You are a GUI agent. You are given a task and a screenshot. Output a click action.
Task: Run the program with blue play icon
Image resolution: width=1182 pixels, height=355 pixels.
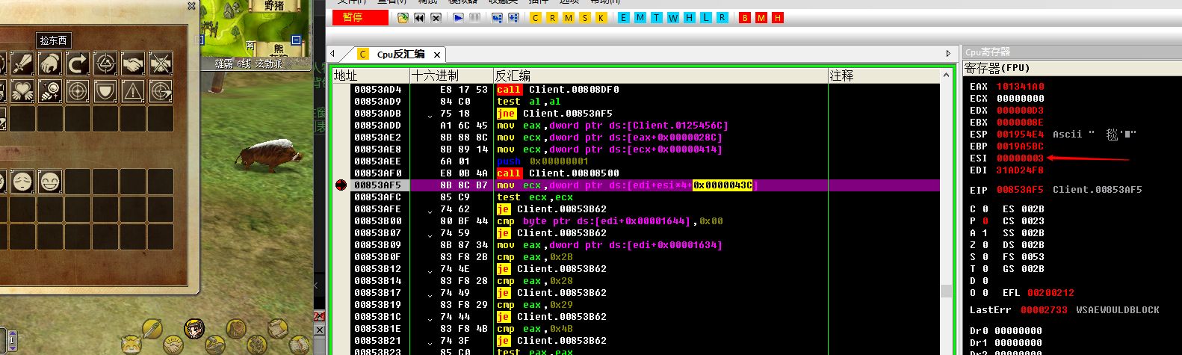[x=459, y=17]
